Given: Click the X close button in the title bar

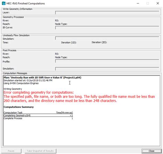Looking at the screenshot, I should click(158, 3).
